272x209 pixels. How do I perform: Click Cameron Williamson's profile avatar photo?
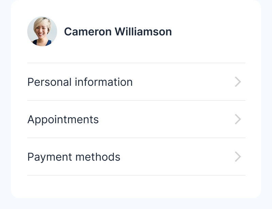(42, 31)
